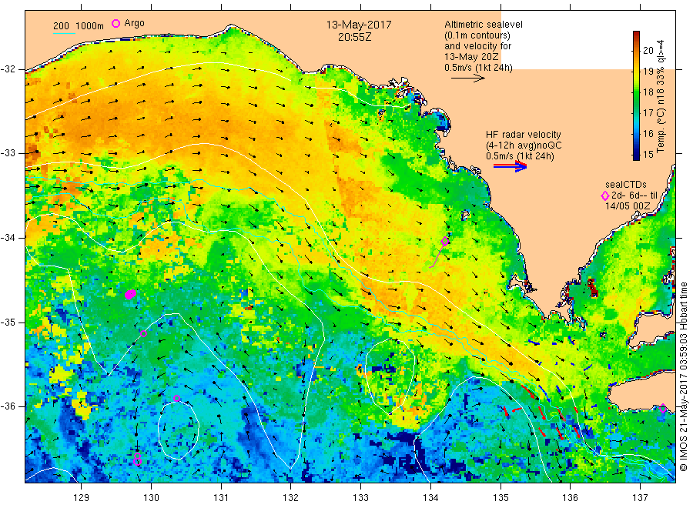Screen dimensions: 693x508
Task: Click the '136' longitude axis label
Action: pyautogui.click(x=570, y=498)
